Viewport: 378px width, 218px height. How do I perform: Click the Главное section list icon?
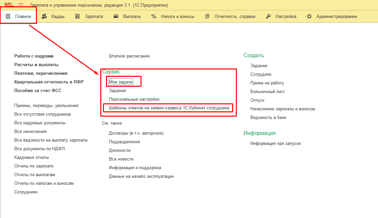(8, 16)
